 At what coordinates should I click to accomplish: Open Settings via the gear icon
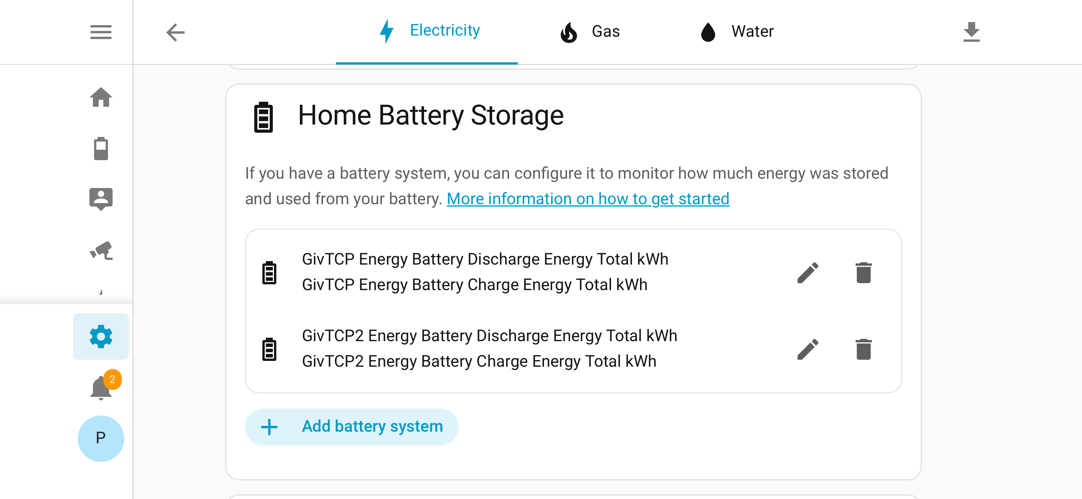(101, 336)
